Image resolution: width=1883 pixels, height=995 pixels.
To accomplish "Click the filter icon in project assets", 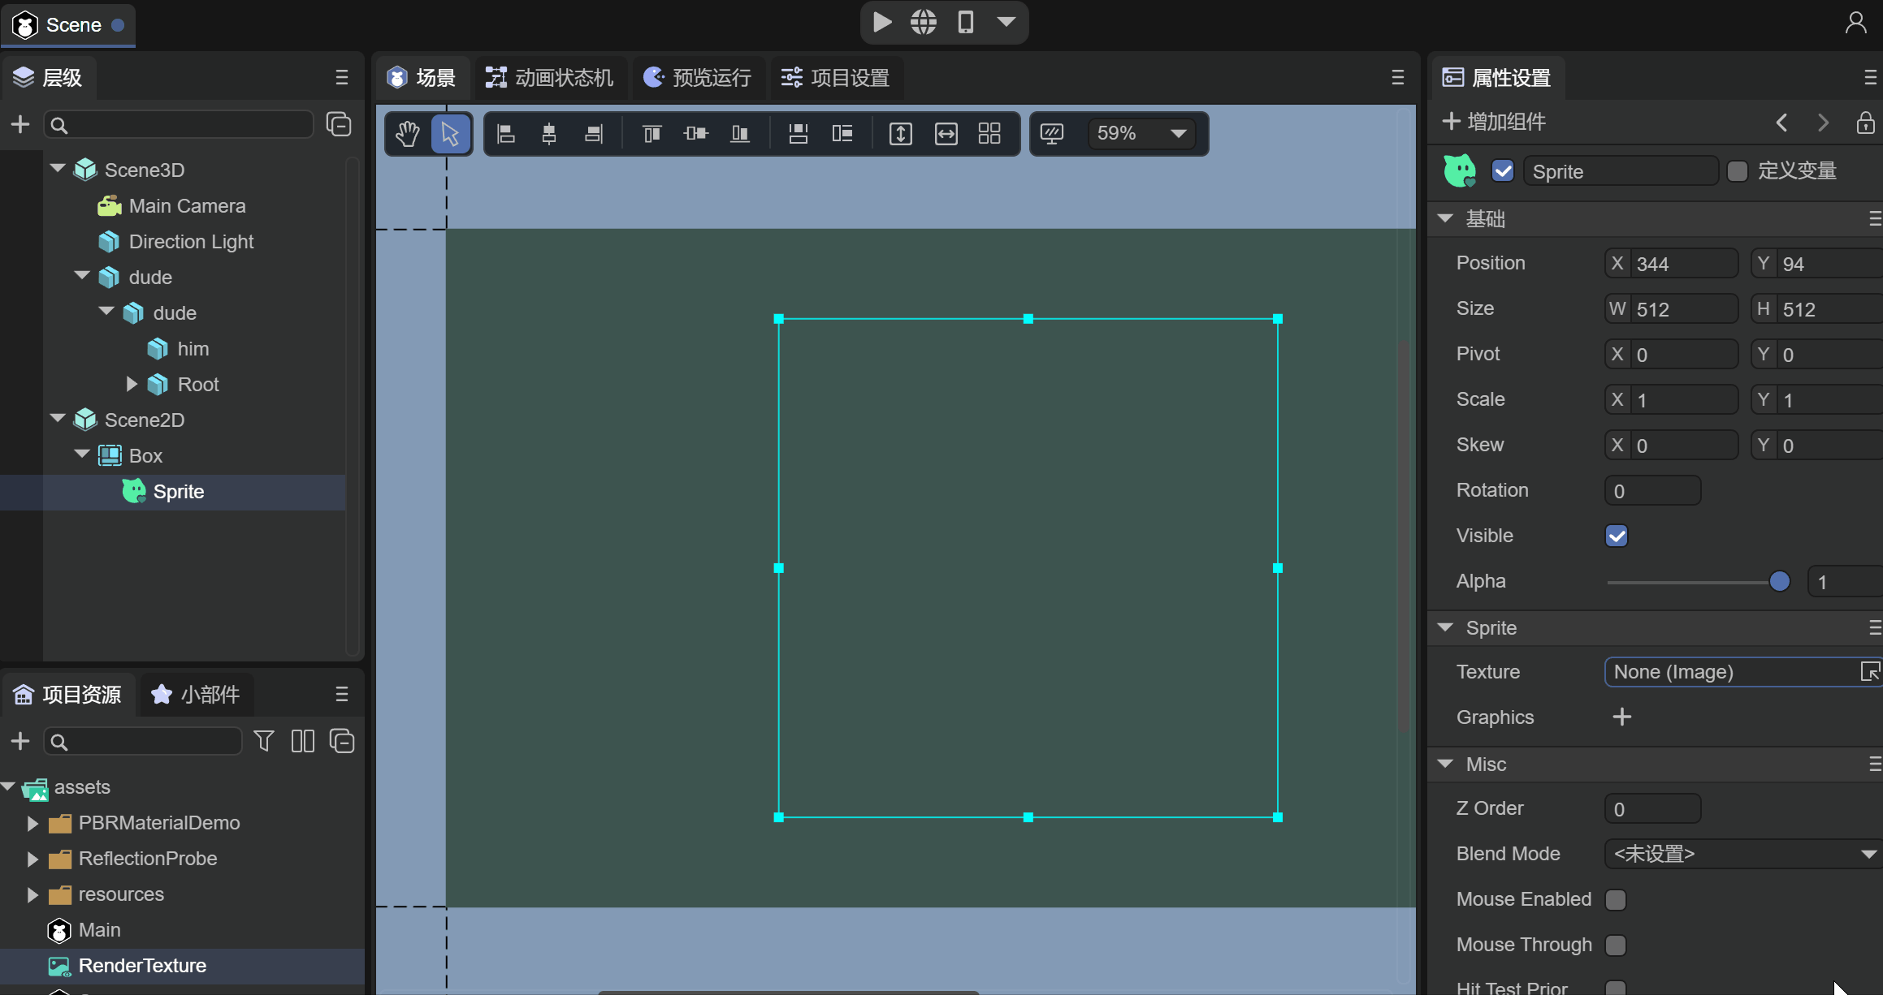I will (263, 741).
